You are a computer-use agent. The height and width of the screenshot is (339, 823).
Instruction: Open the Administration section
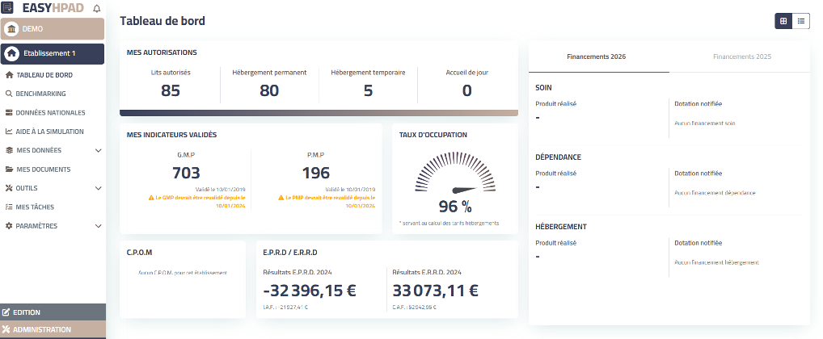[x=53, y=329]
